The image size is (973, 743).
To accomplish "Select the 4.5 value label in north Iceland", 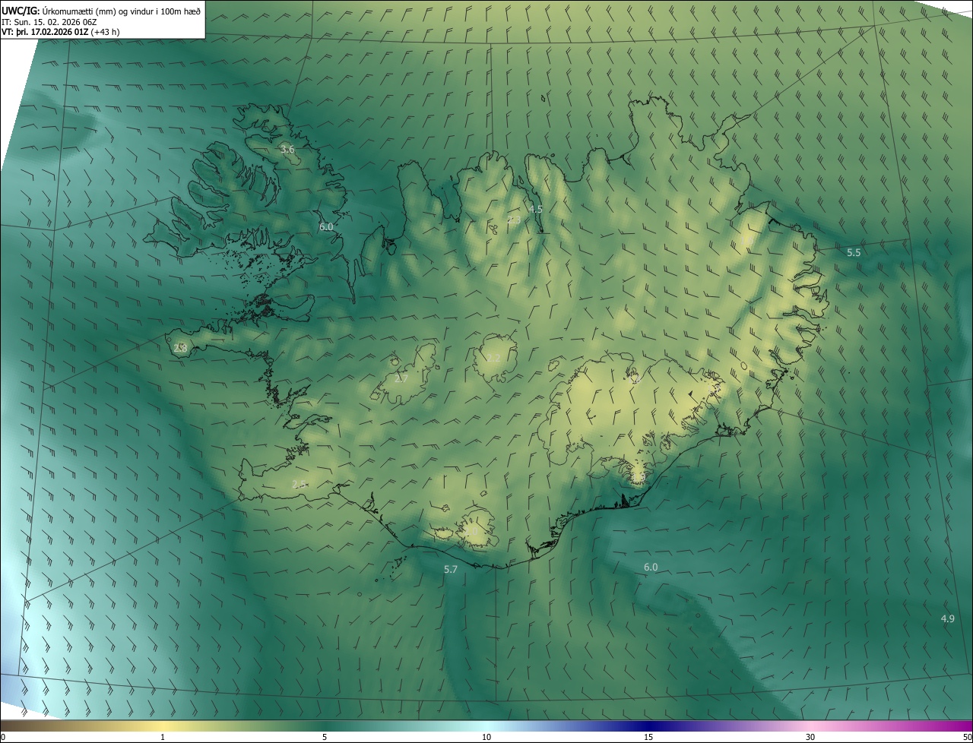I will pos(535,208).
